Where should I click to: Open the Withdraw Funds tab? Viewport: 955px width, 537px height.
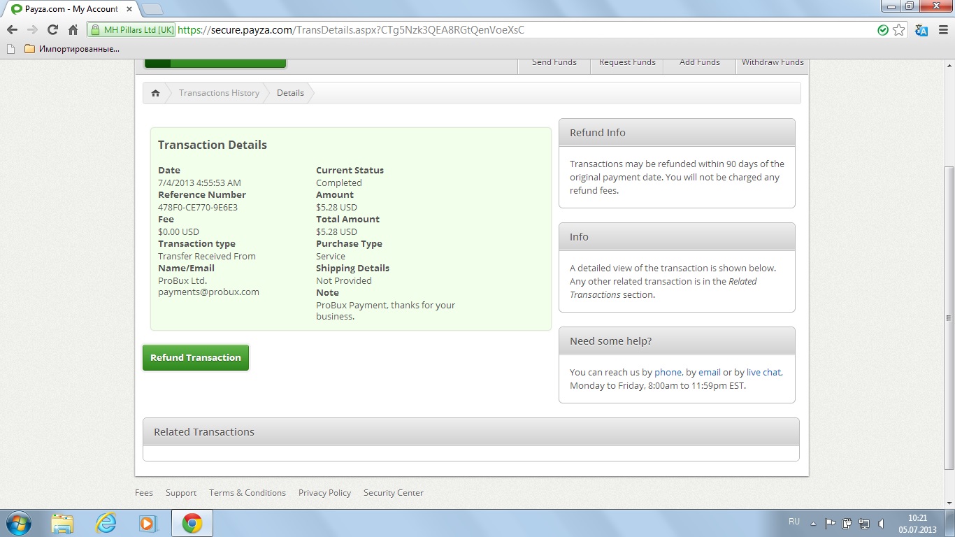tap(773, 62)
